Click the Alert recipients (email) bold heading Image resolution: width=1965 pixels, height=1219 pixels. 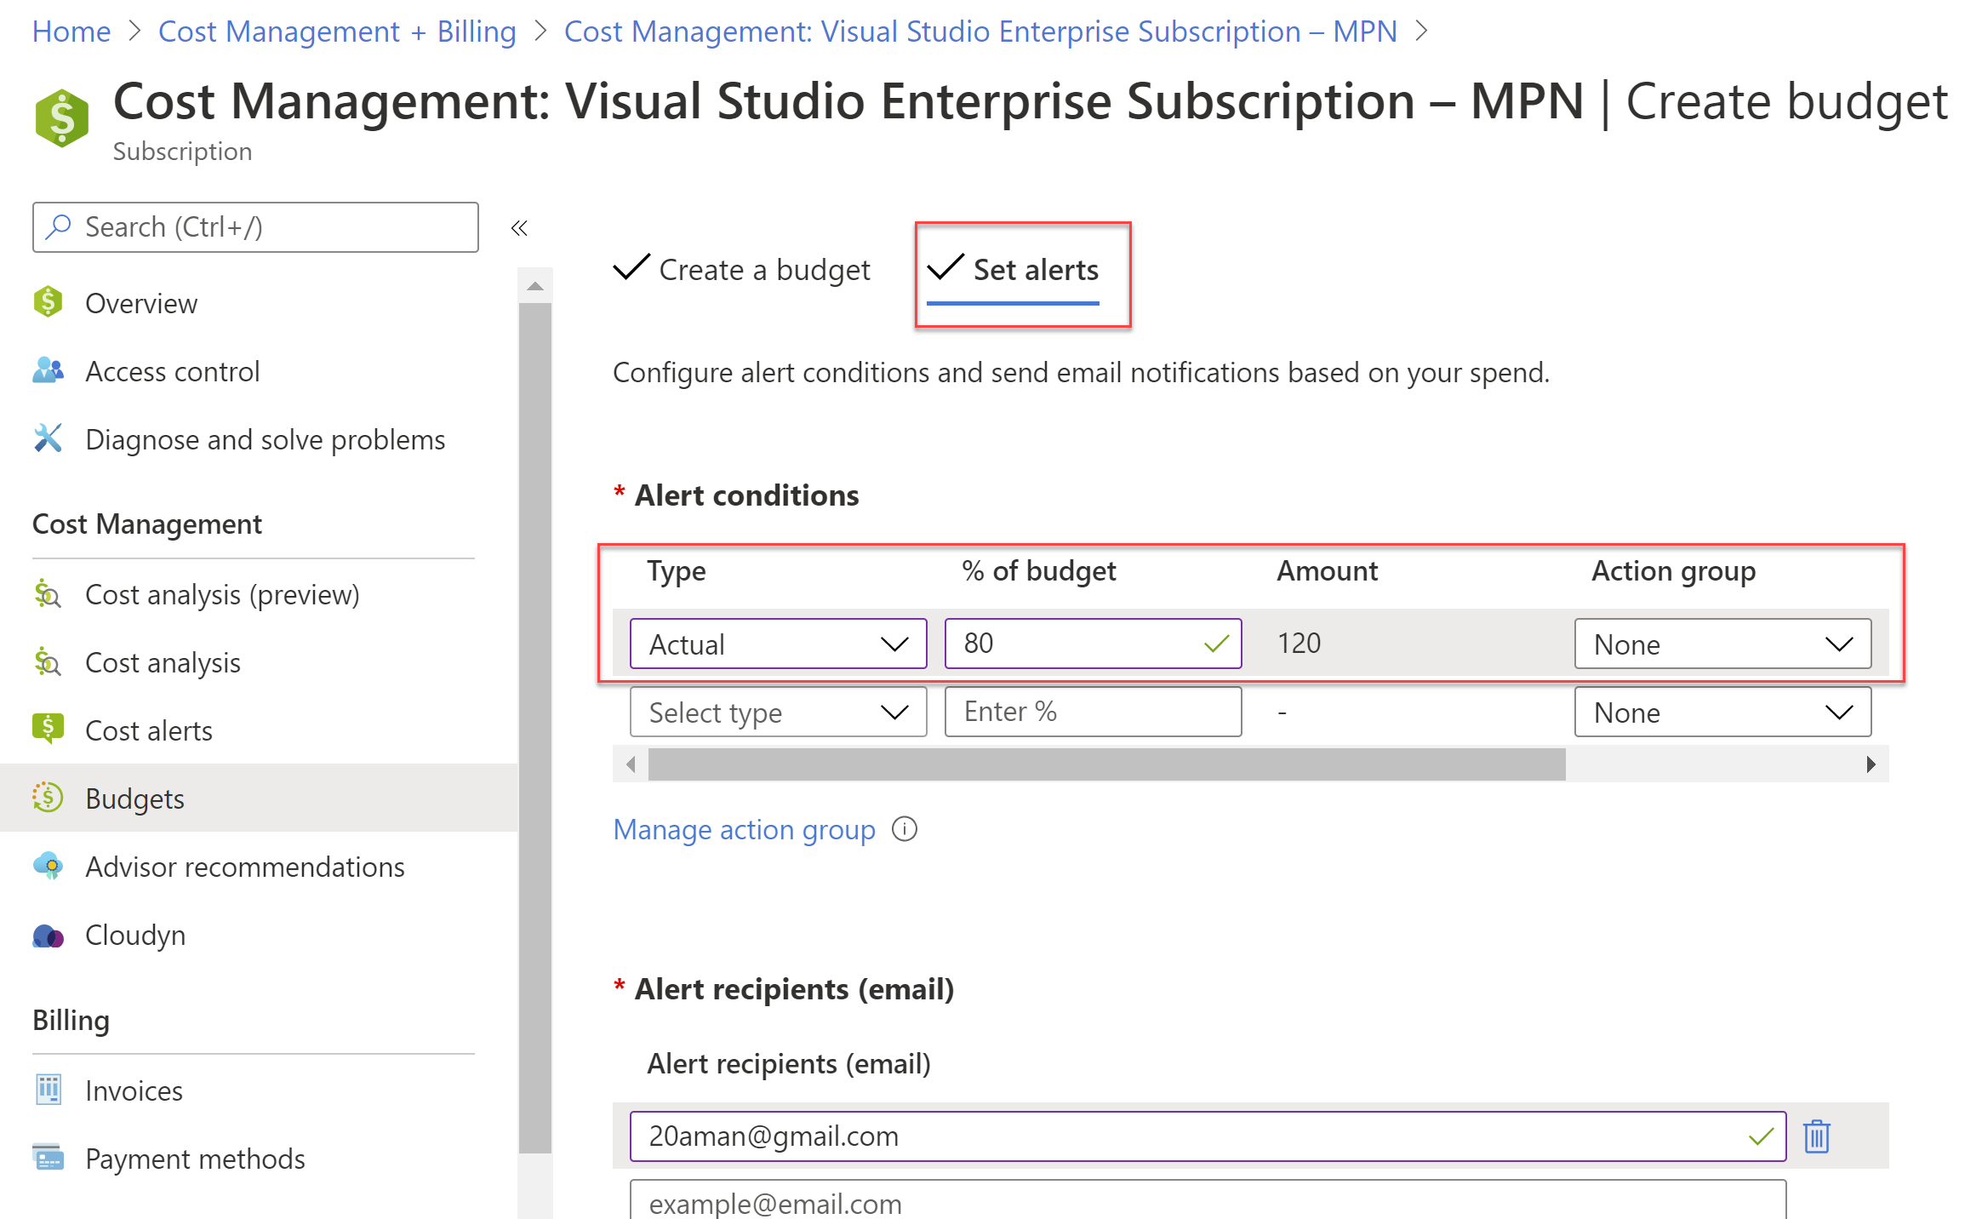click(794, 988)
